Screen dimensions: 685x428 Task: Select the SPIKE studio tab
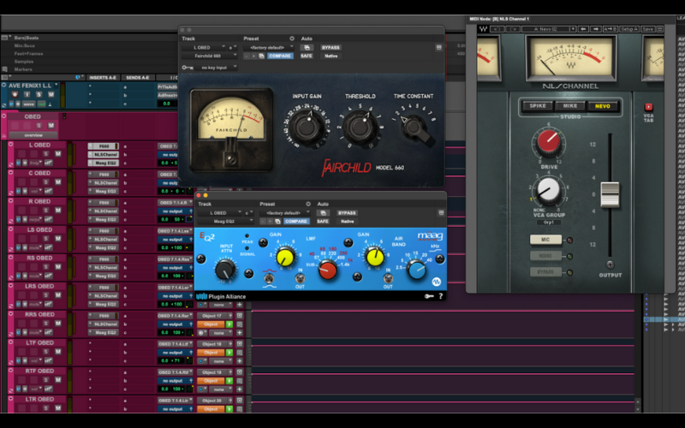[537, 107]
